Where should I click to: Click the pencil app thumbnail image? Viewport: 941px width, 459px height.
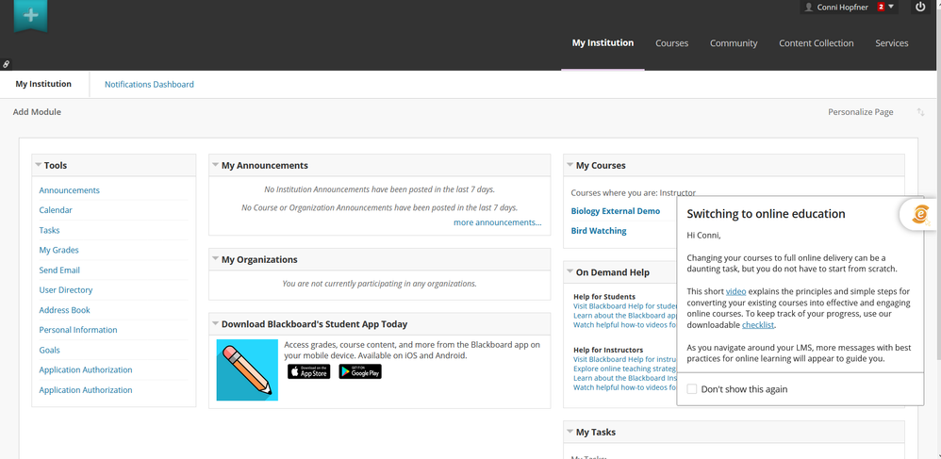coord(247,369)
